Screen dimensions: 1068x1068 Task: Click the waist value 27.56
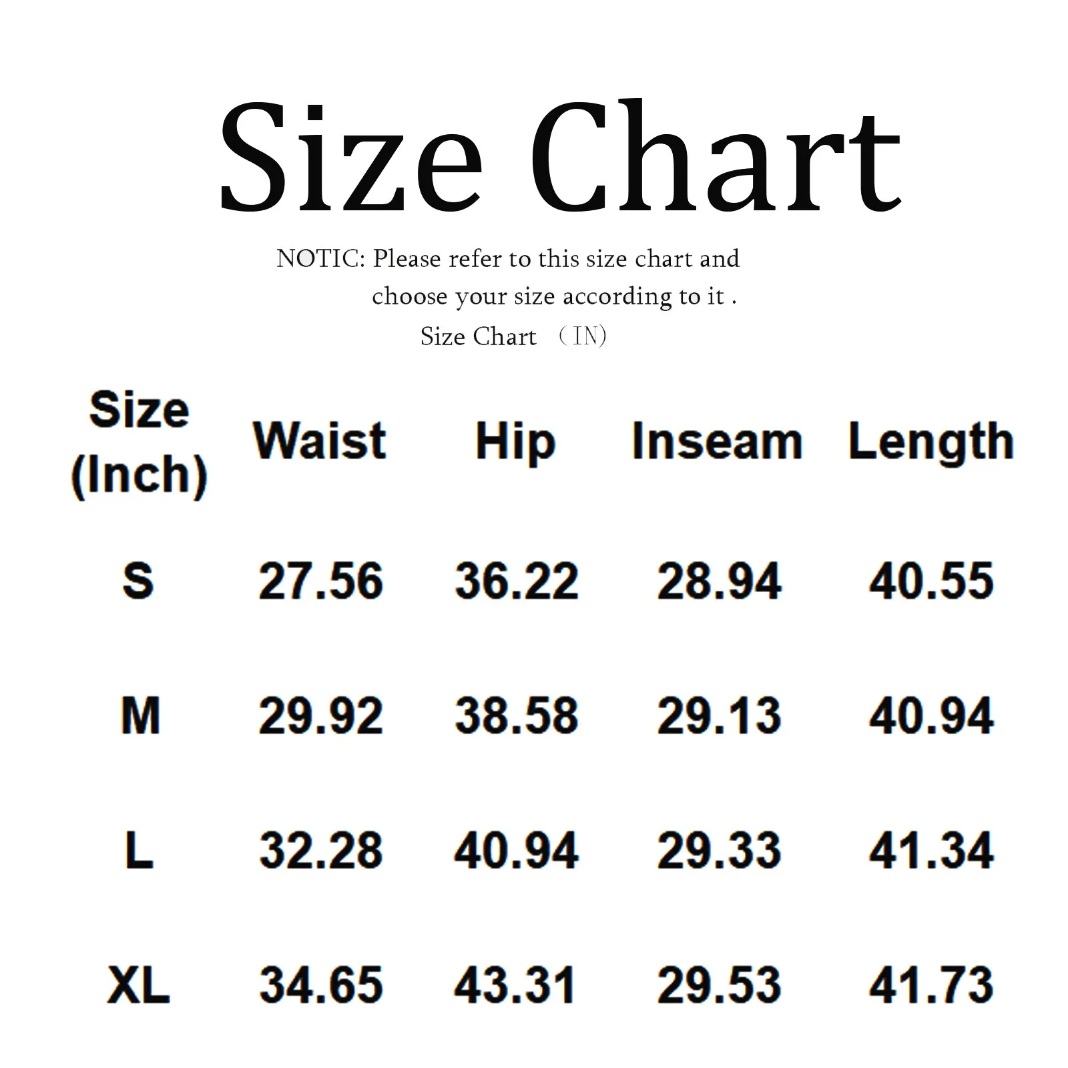point(320,581)
